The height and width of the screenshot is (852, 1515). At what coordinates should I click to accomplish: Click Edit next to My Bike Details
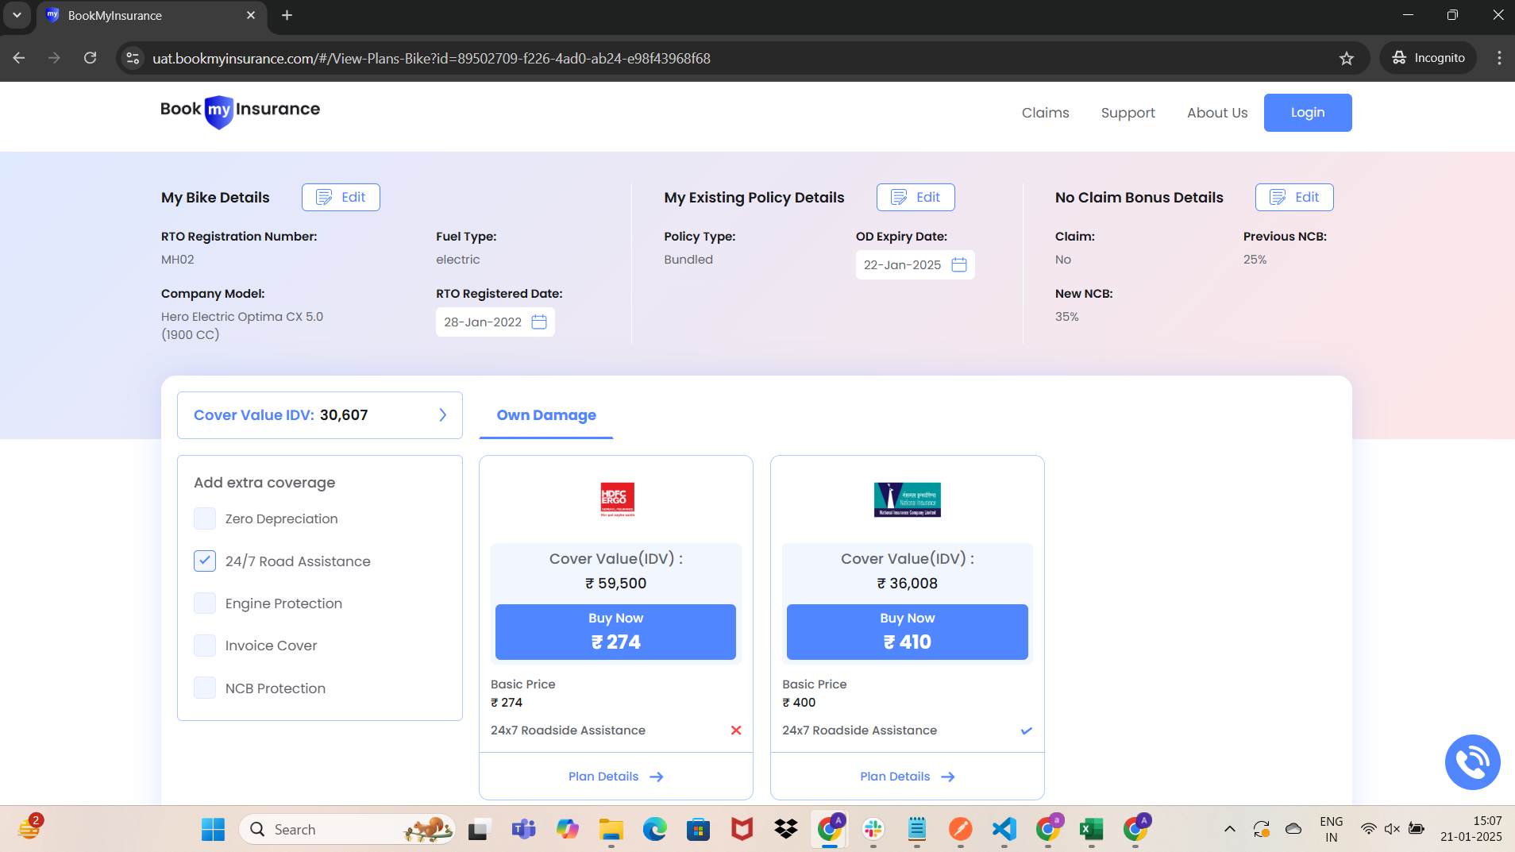point(341,198)
